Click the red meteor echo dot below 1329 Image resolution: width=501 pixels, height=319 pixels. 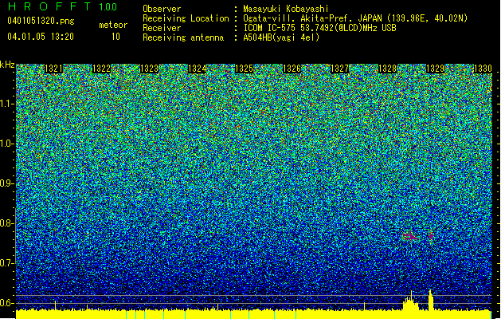pyautogui.click(x=431, y=236)
